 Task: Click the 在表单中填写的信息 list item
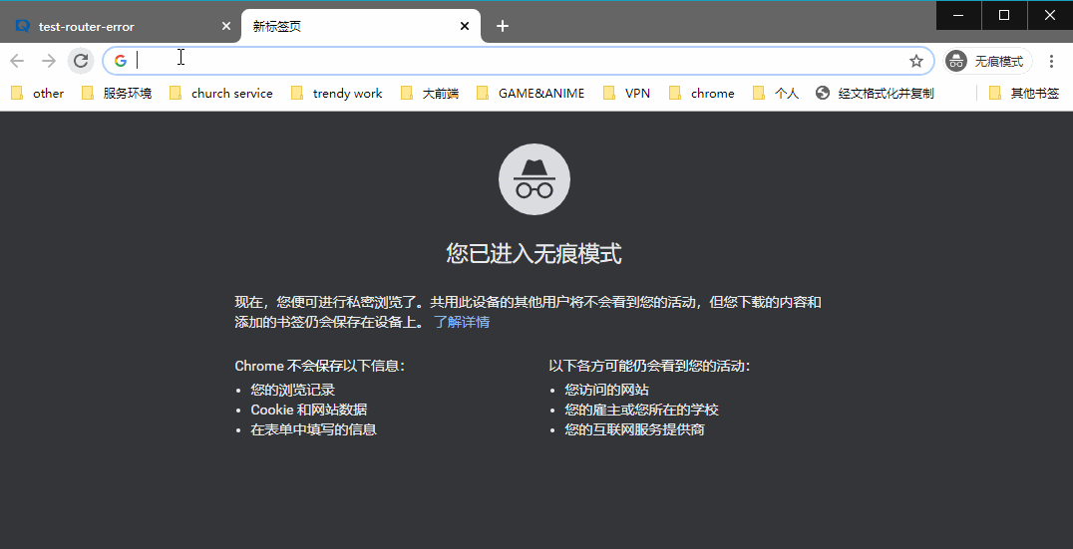[x=313, y=429]
